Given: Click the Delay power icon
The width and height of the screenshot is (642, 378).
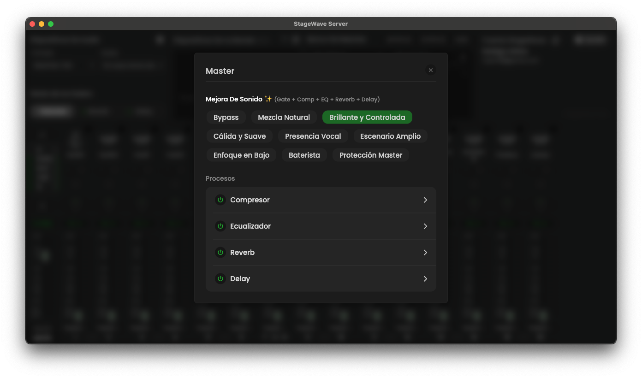Looking at the screenshot, I should (x=220, y=278).
